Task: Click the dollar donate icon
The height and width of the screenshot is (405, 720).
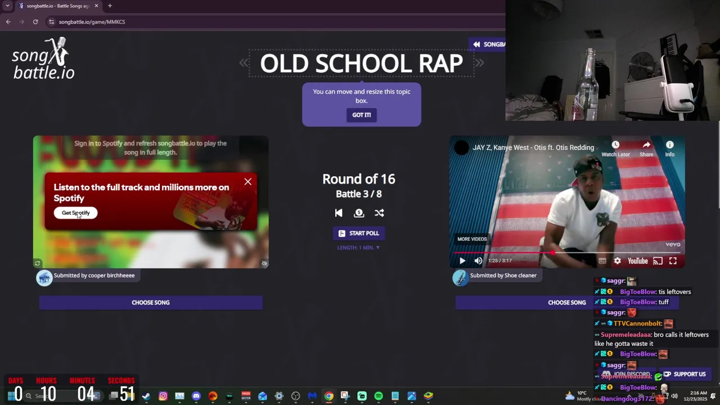Action: point(359,213)
